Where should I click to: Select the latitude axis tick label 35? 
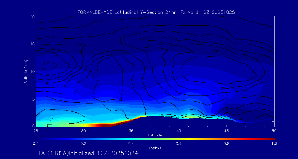pos(131,131)
